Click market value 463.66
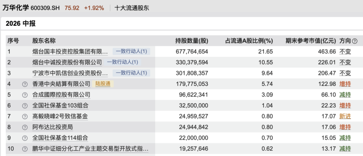 click(326, 52)
